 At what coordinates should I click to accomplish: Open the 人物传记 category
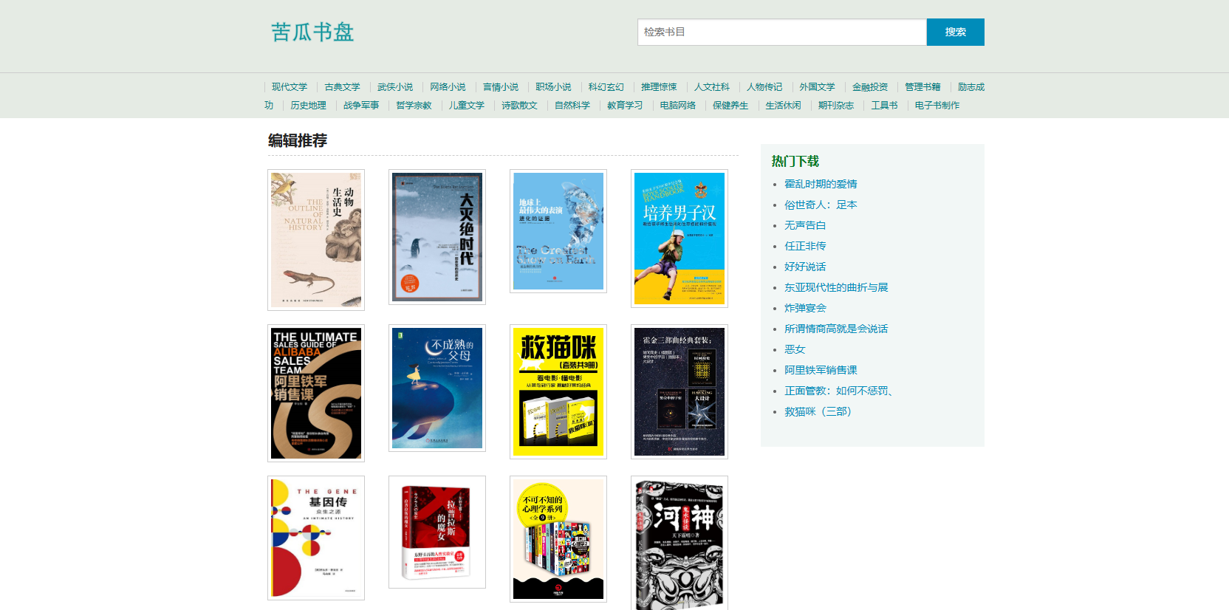764,87
